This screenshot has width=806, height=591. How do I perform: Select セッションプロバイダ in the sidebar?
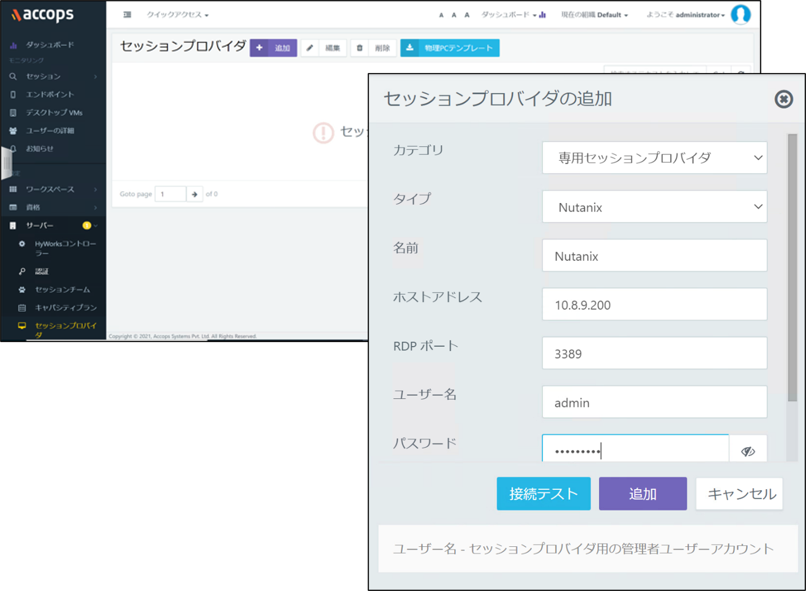click(66, 330)
